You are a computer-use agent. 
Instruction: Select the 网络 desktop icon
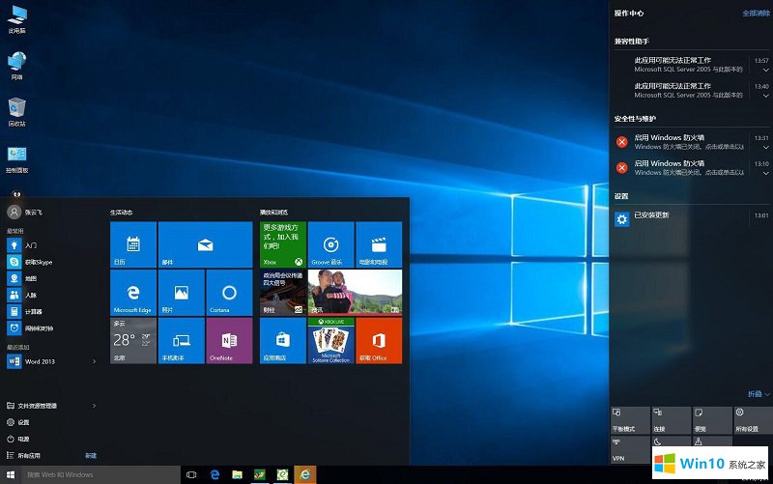(x=16, y=66)
